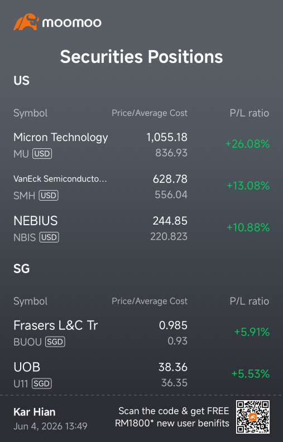Click the Scan the code promotion text
The height and width of the screenshot is (442, 283).
[172, 417]
